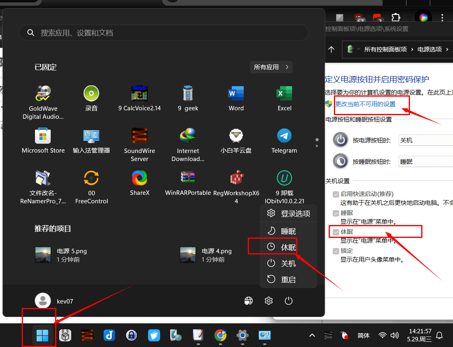Image resolution: width=453 pixels, height=347 pixels.
Task: Click the Start menu search box
Action: pos(164,33)
